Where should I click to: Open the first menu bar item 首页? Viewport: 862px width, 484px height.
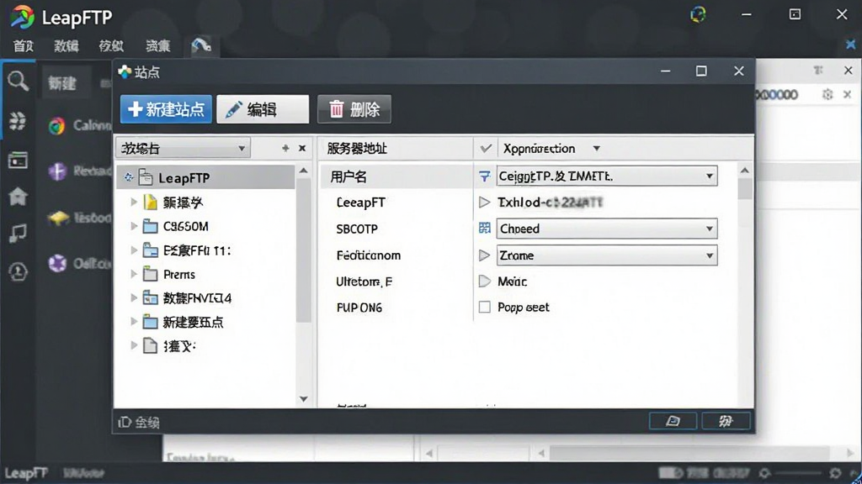coord(23,46)
